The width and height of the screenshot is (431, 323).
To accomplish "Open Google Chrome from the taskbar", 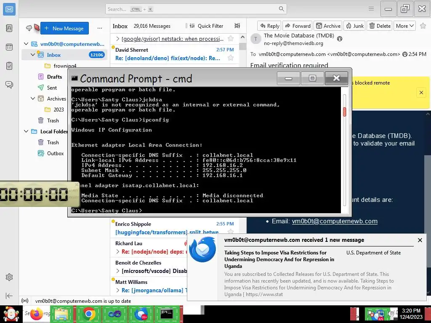I will coord(88,314).
